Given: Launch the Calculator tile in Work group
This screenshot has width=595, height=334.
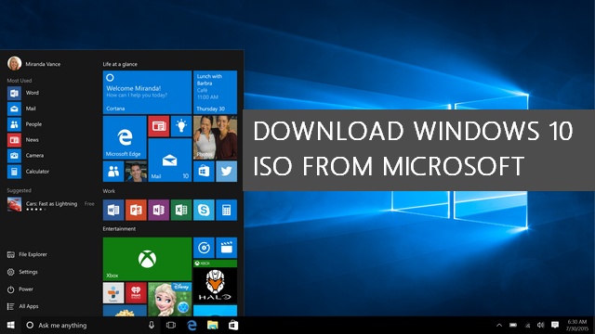Looking at the screenshot, I should (227, 210).
